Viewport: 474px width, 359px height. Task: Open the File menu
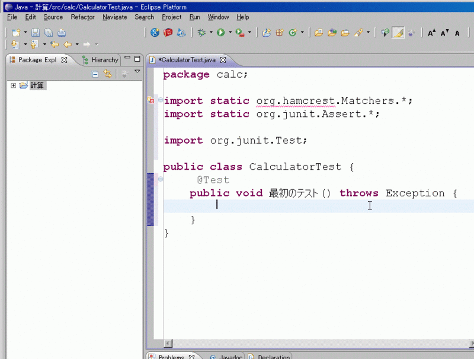pyautogui.click(x=12, y=17)
